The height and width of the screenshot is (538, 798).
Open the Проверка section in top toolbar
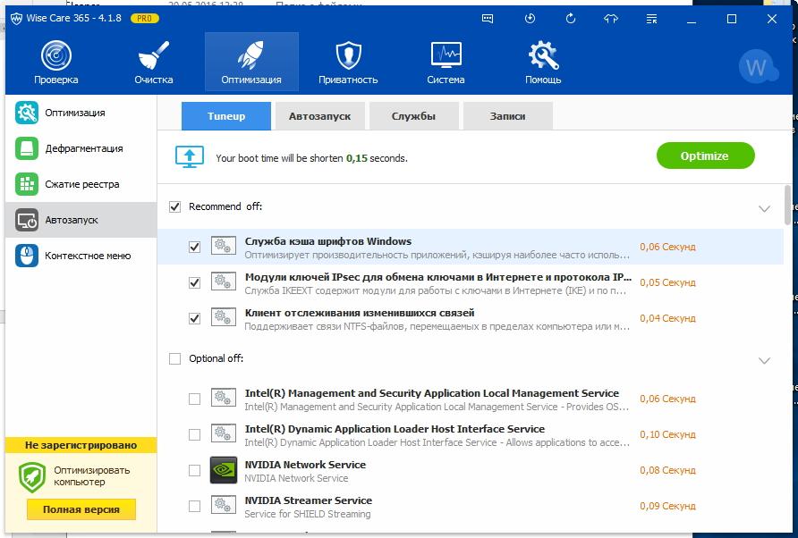[x=55, y=63]
